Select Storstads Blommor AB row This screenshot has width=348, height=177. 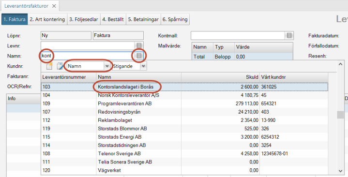184,129
